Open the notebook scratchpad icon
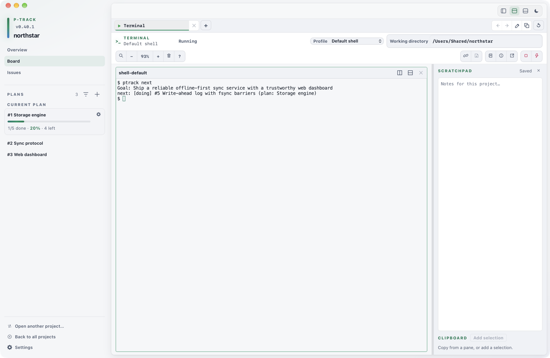Screen dimensions: 550x358 tap(490, 56)
